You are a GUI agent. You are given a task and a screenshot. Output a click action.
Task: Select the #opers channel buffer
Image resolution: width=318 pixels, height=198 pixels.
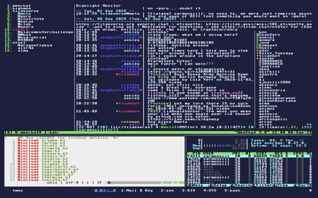pyautogui.click(x=25, y=27)
